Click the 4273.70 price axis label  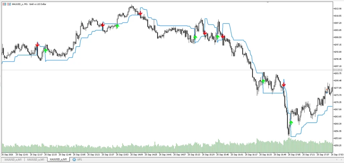[338, 95]
